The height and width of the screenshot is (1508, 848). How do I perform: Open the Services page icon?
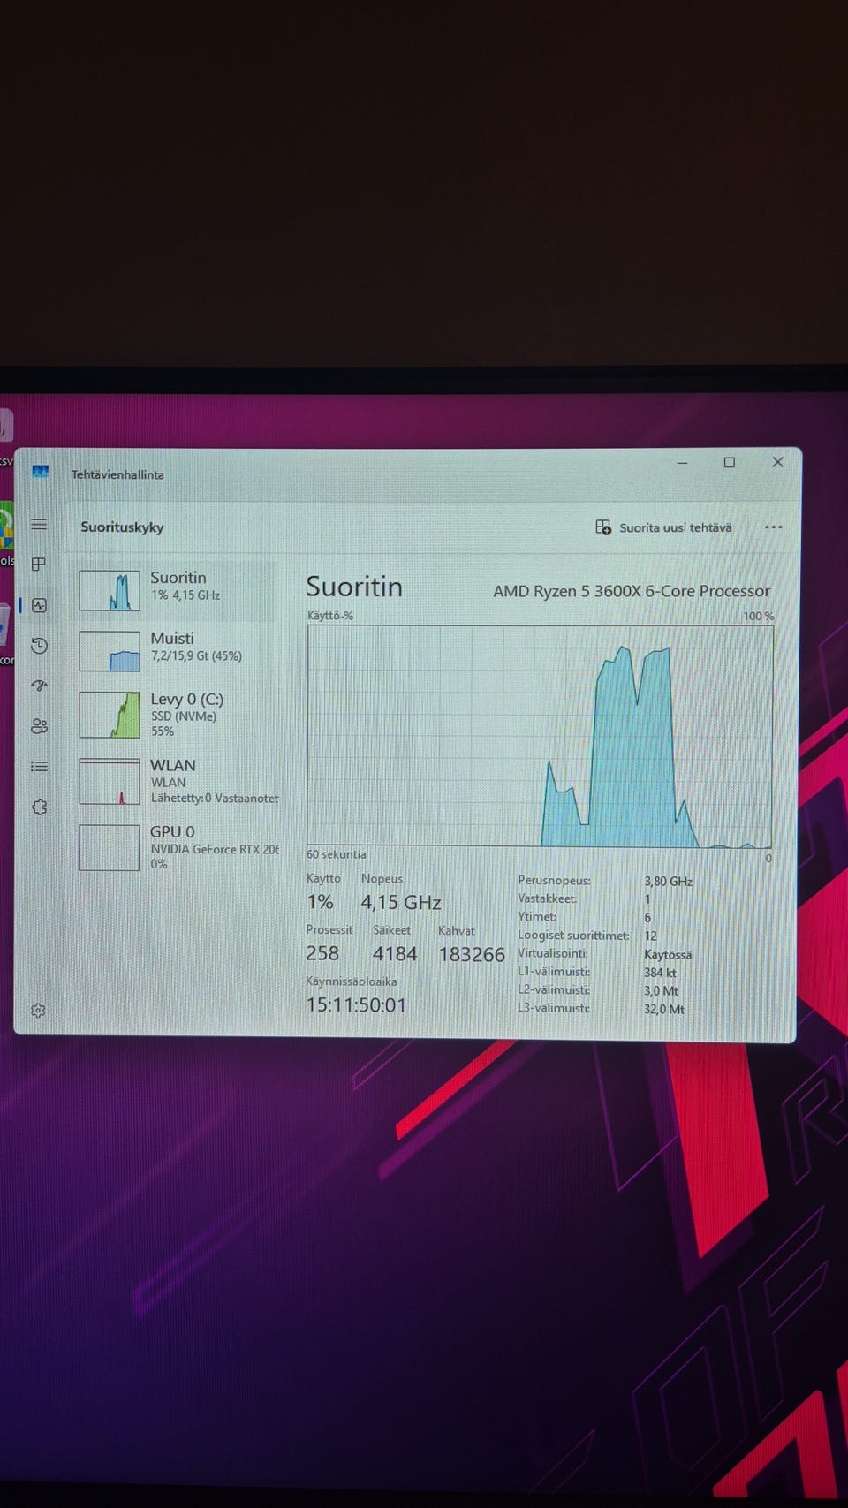click(x=39, y=807)
